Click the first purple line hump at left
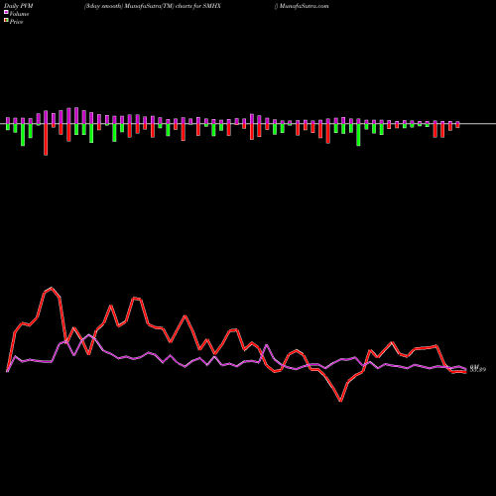Screen dimensions: 496x496 (x=15, y=356)
